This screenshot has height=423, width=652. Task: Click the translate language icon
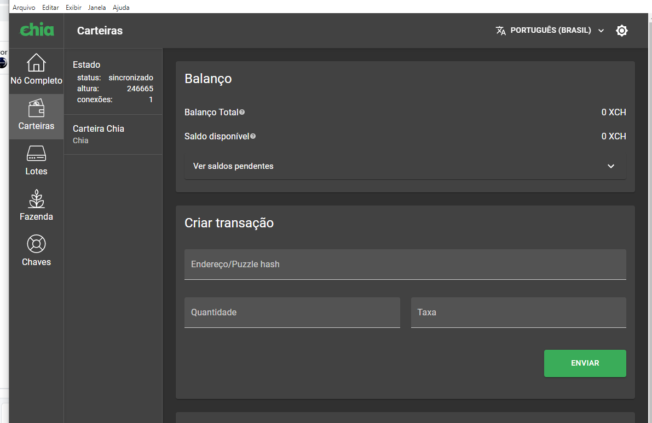coord(501,30)
